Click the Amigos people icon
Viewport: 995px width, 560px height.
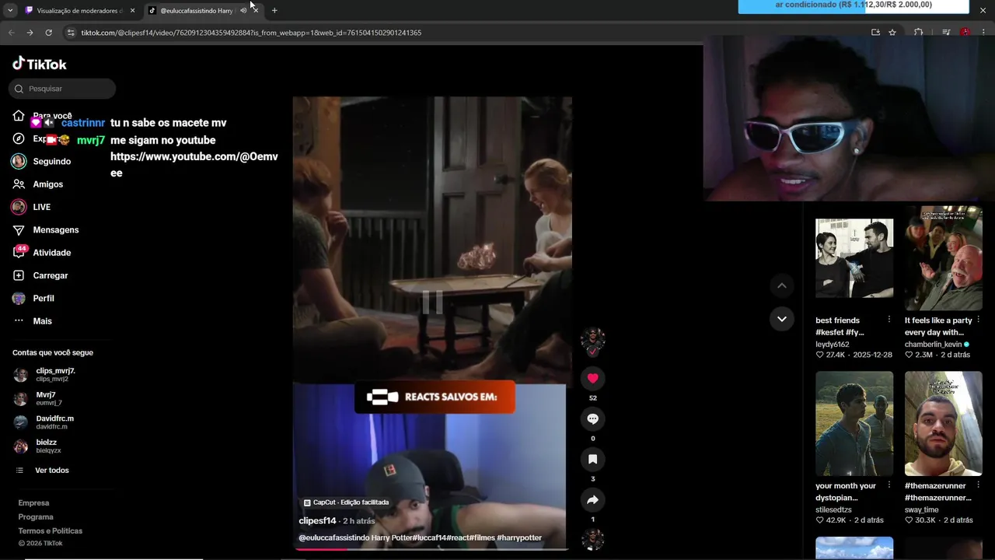point(19,184)
